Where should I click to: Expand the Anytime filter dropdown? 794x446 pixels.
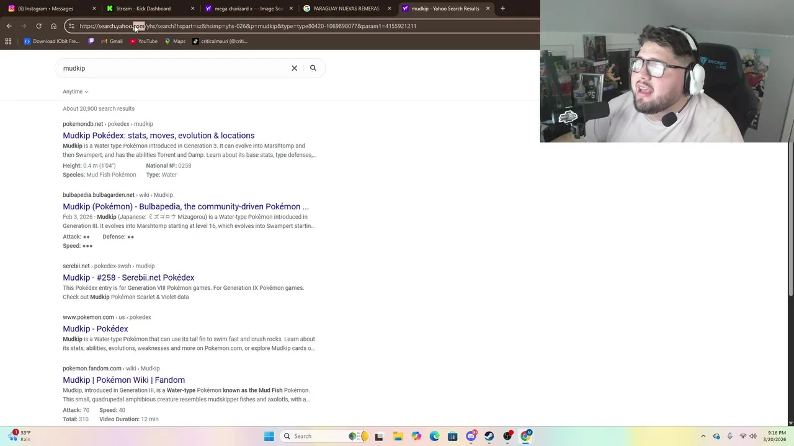[75, 92]
